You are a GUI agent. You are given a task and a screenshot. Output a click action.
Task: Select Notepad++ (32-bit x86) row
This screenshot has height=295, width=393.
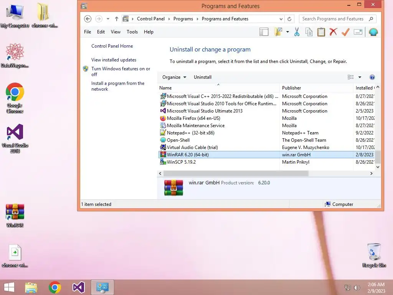coord(267,133)
